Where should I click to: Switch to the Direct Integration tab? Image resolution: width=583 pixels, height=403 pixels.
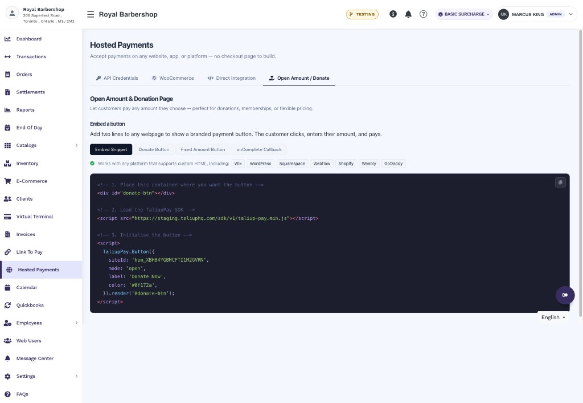(232, 78)
